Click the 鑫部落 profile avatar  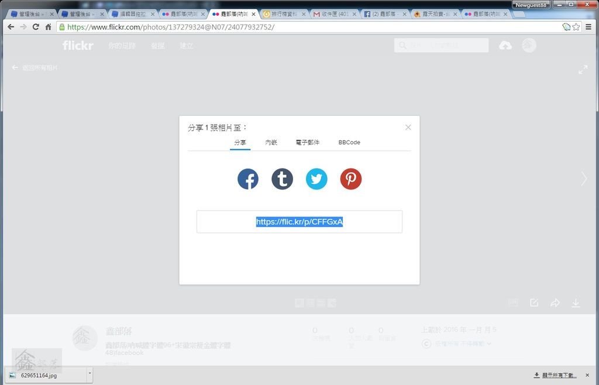[85, 338]
